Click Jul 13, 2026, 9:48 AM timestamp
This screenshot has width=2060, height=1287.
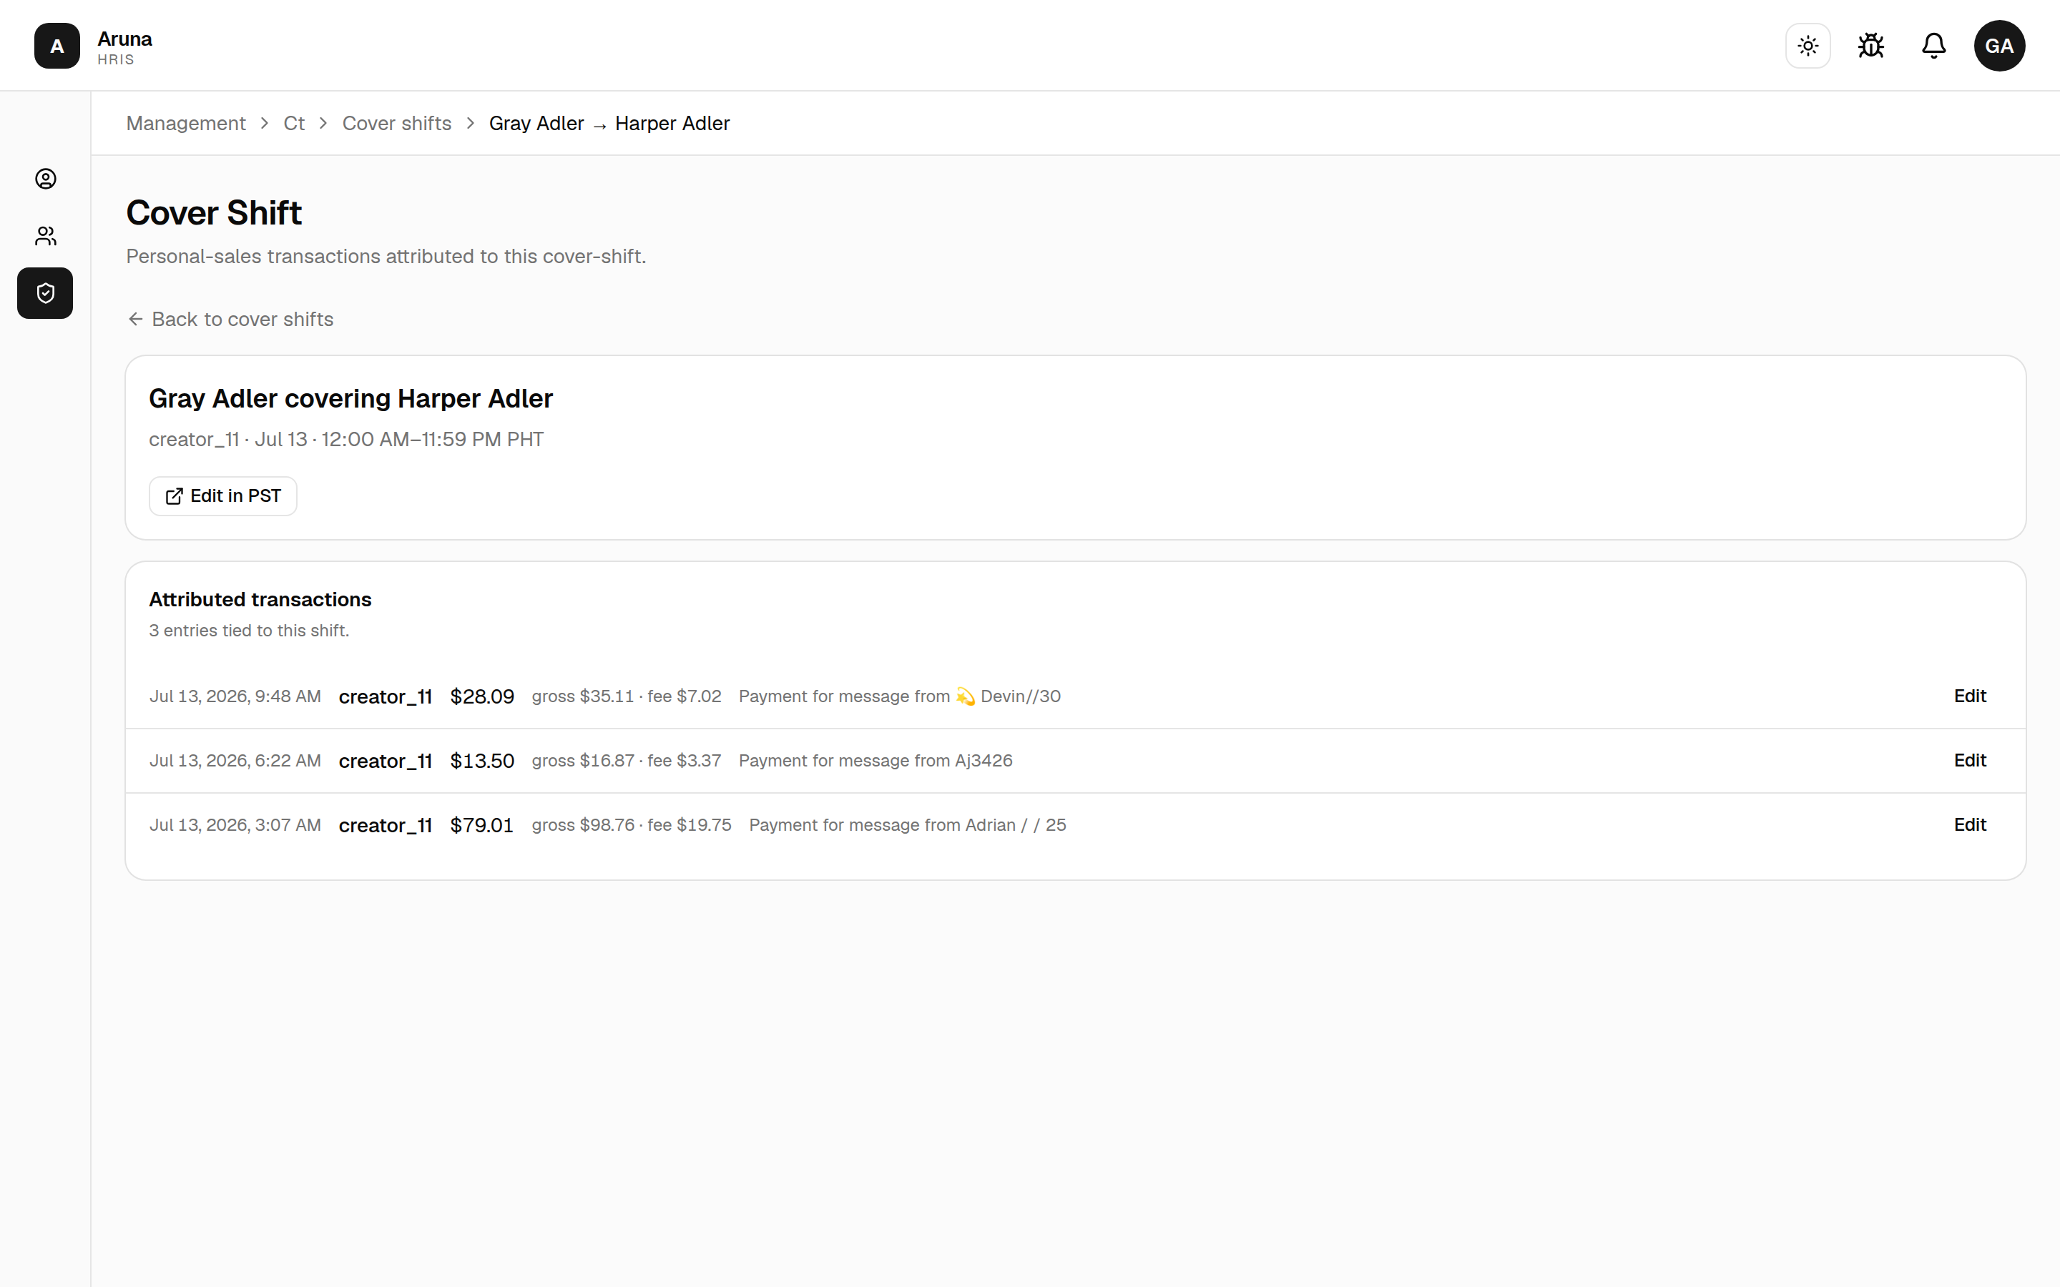(x=235, y=696)
